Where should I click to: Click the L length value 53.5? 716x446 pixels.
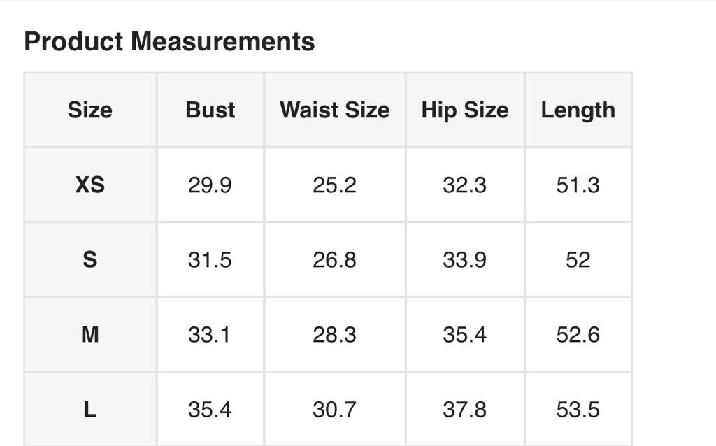578,410
